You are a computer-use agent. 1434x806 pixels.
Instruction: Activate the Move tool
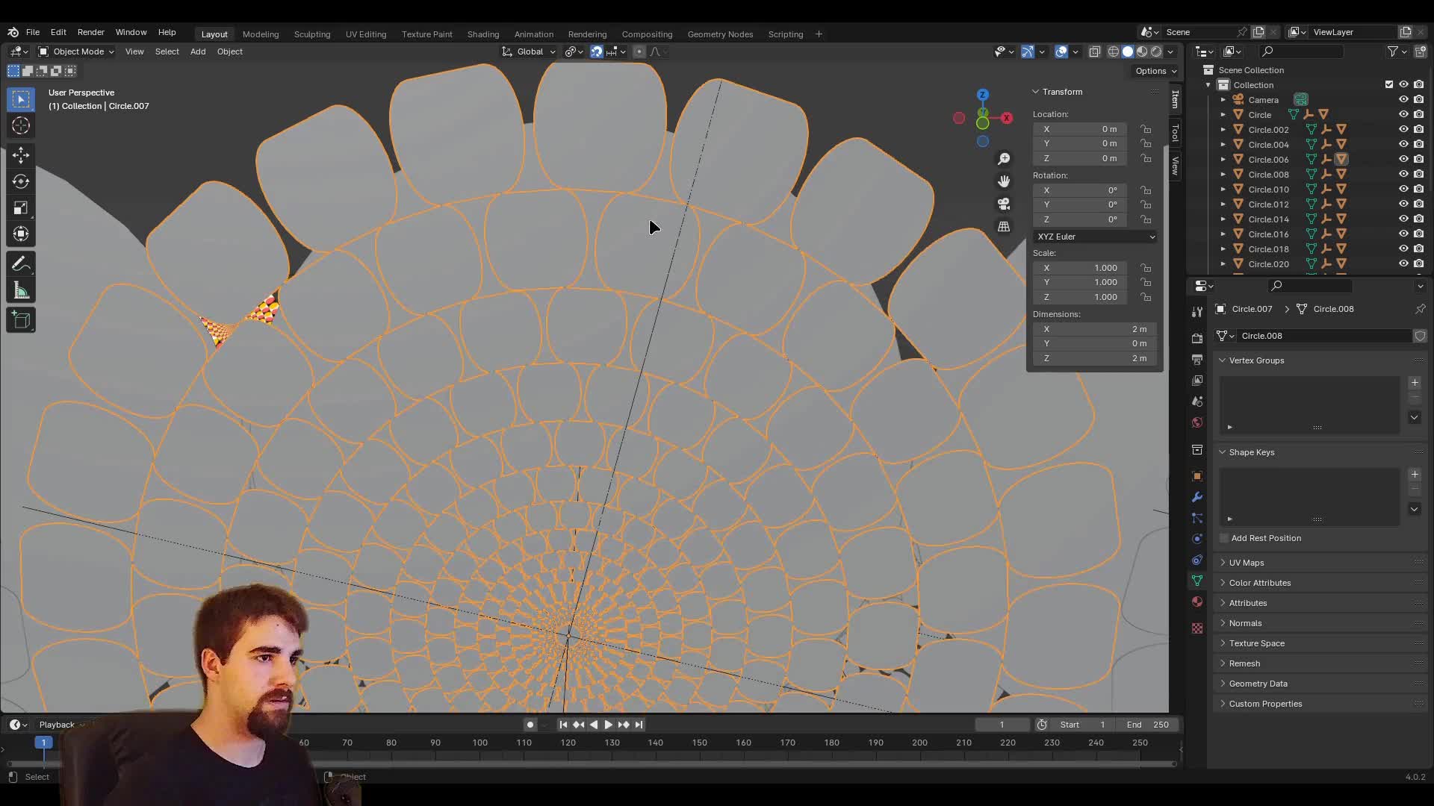pyautogui.click(x=21, y=155)
